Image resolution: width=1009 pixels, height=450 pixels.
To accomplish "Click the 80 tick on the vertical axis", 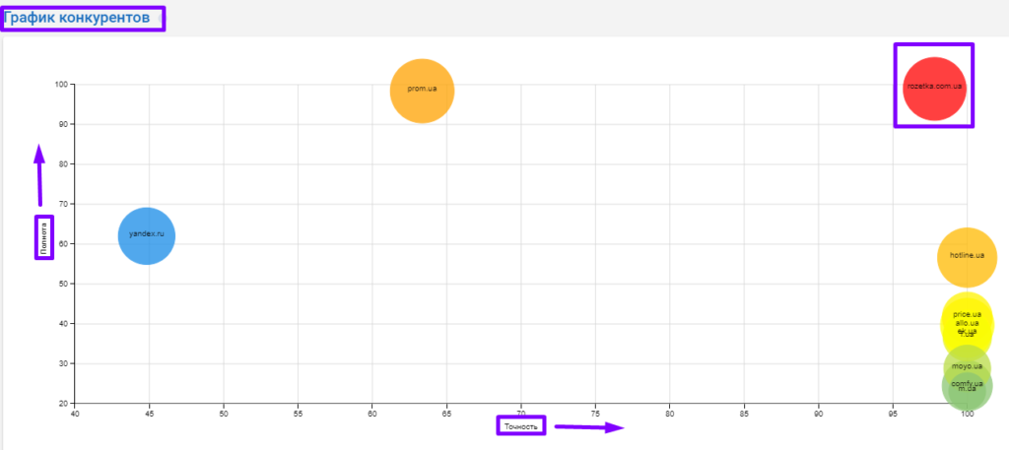I will pos(62,164).
